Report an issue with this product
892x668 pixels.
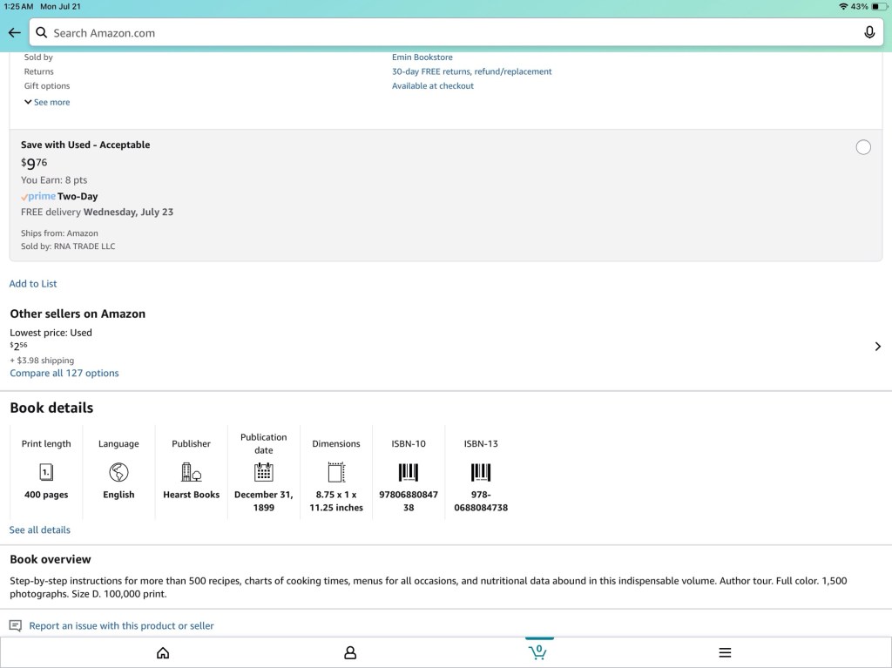point(121,625)
